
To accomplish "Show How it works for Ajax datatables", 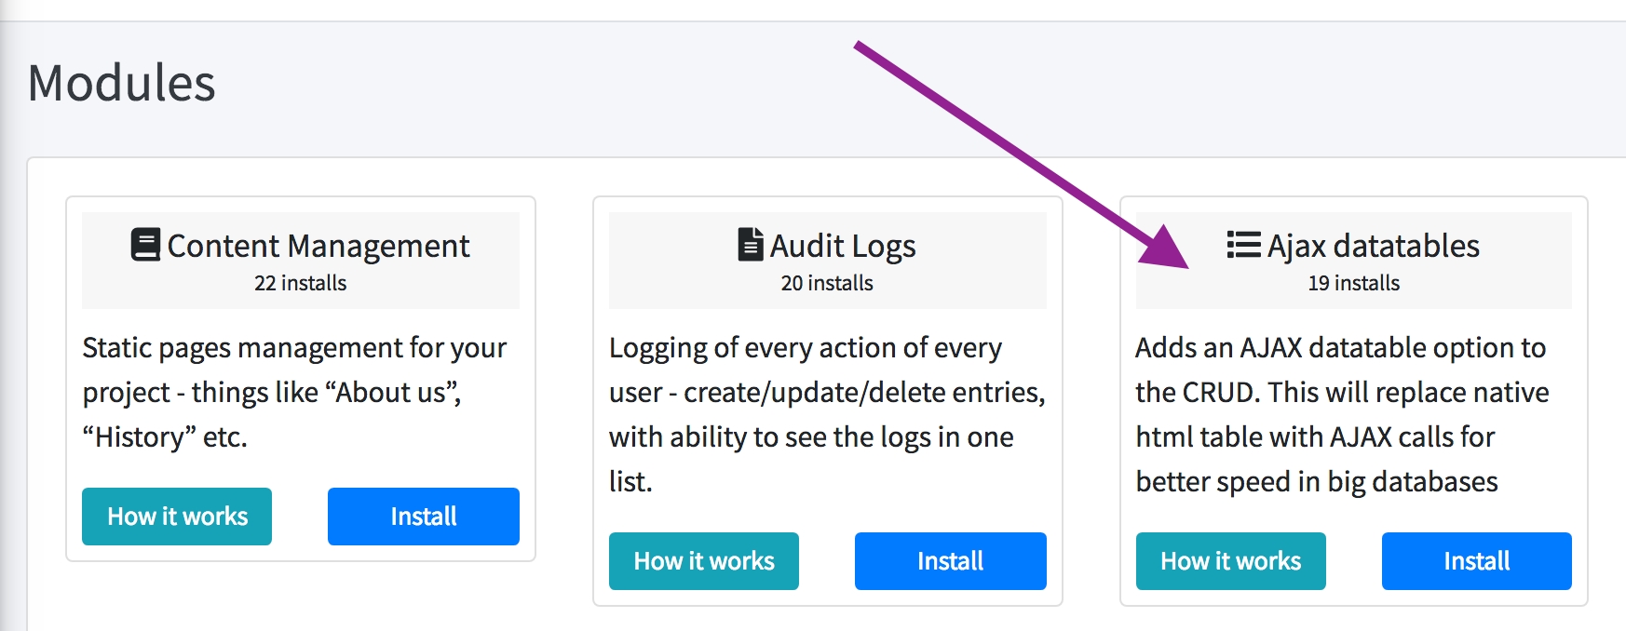I will pyautogui.click(x=1230, y=561).
